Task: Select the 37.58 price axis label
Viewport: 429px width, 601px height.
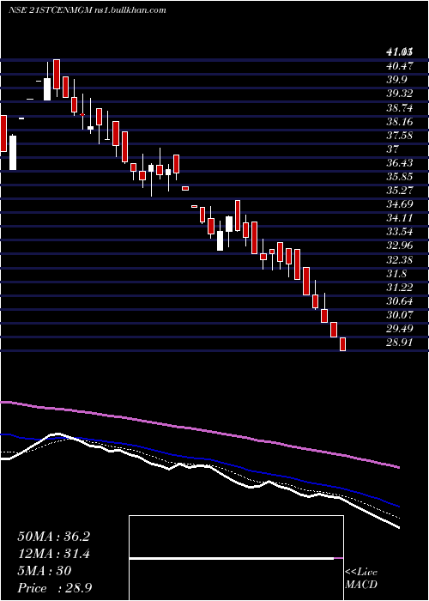Action: pos(400,136)
